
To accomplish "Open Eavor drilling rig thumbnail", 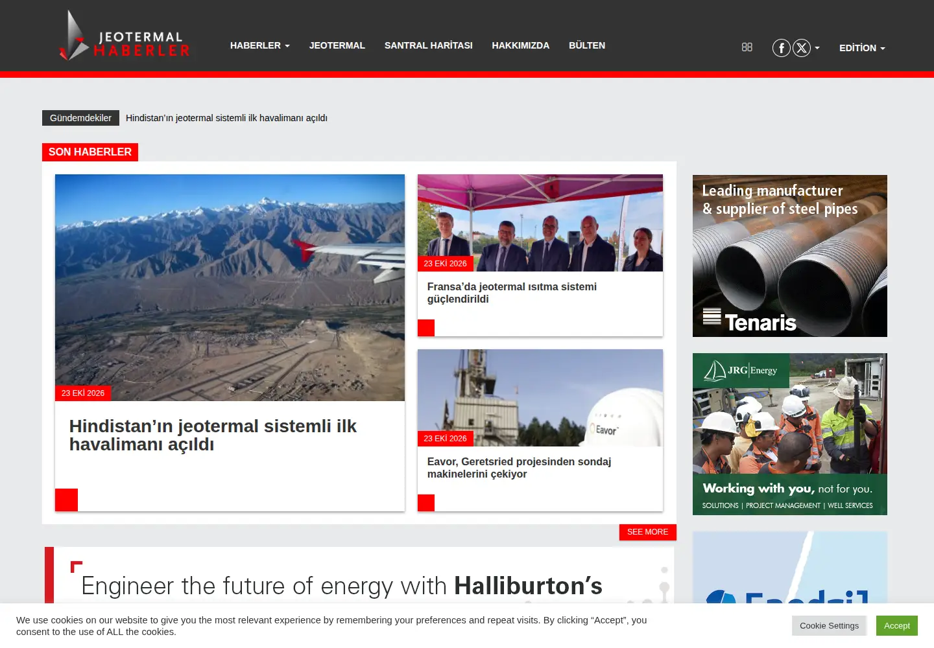I will 540,398.
